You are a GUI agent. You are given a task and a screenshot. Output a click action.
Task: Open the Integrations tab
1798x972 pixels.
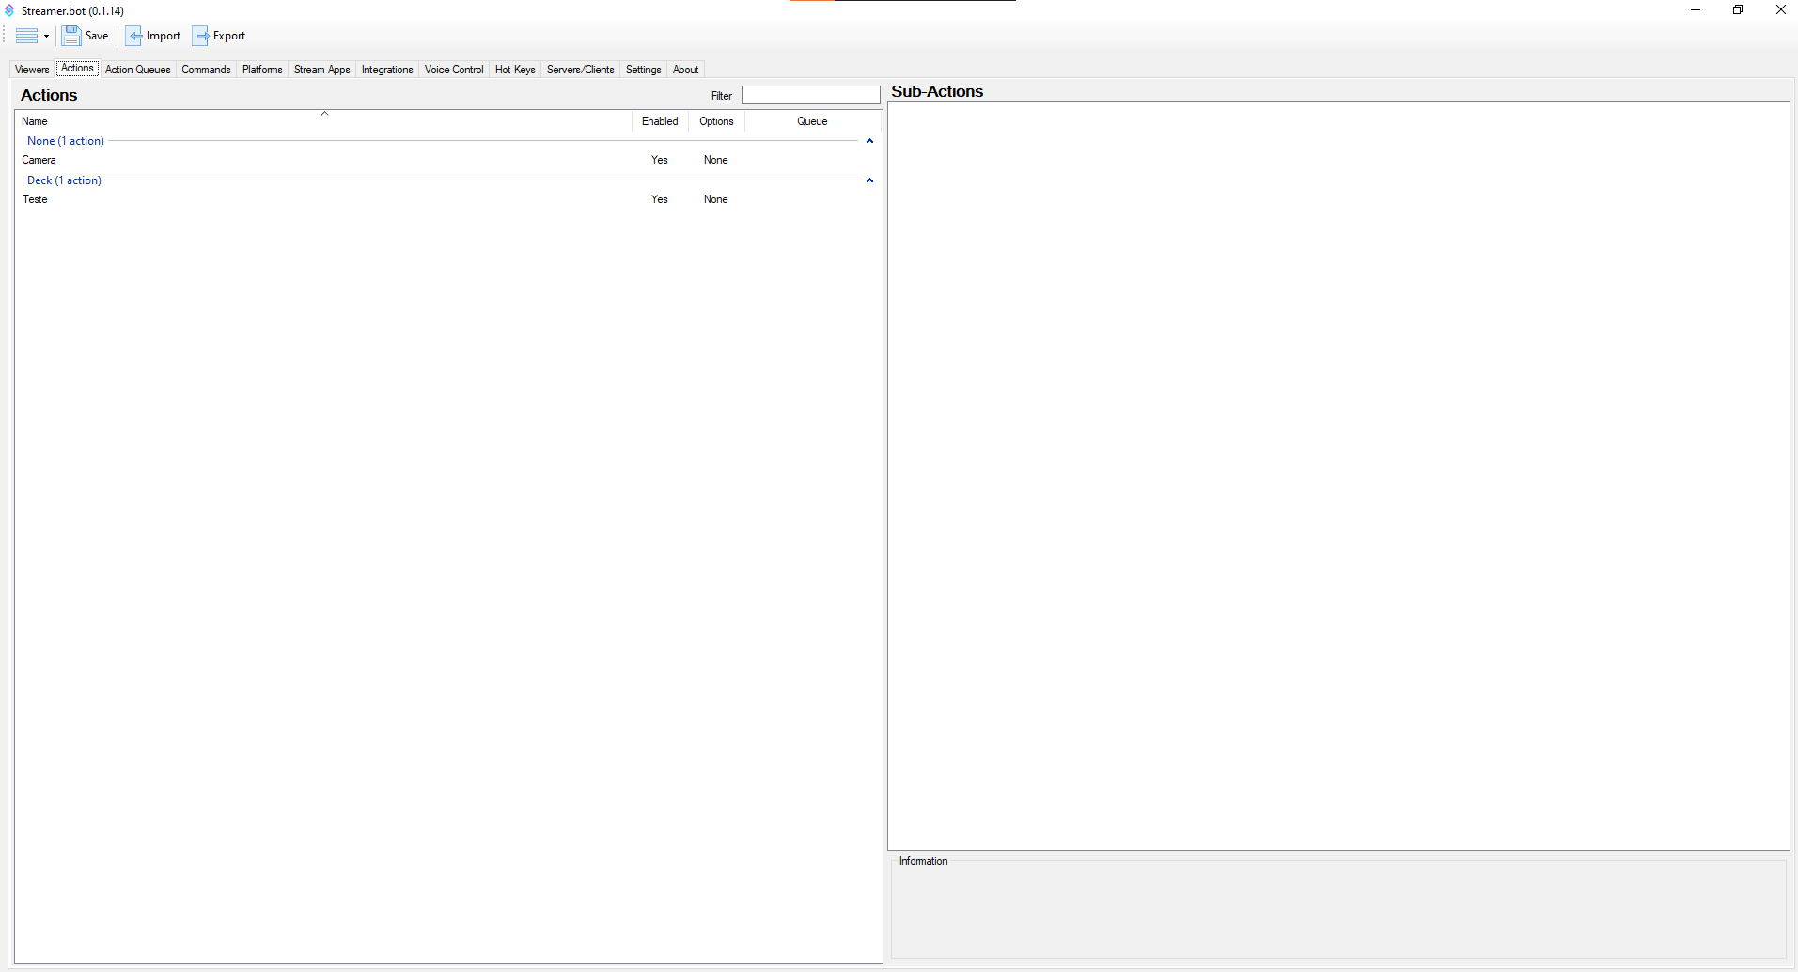(387, 69)
